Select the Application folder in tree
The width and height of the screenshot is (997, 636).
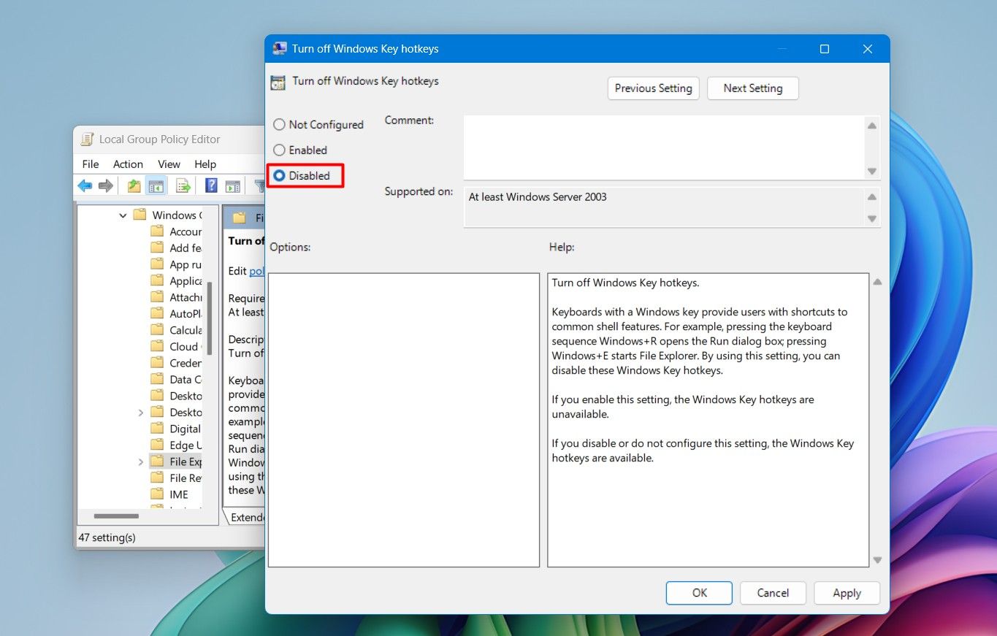point(176,281)
